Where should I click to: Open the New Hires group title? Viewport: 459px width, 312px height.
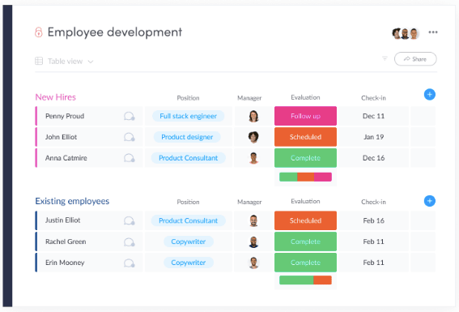[x=55, y=97]
